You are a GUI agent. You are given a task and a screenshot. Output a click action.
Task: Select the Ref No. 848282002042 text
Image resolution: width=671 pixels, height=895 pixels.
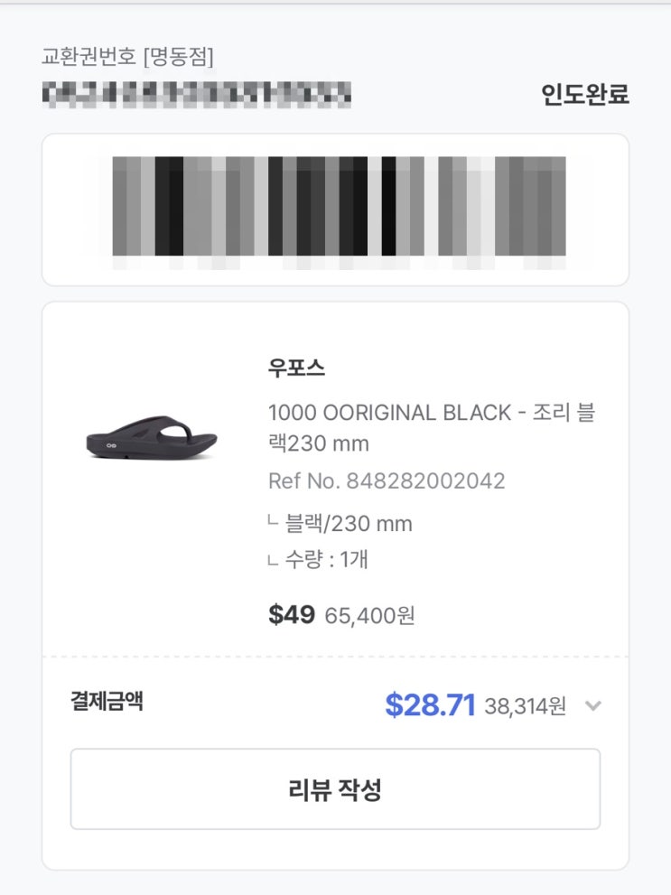(x=387, y=481)
